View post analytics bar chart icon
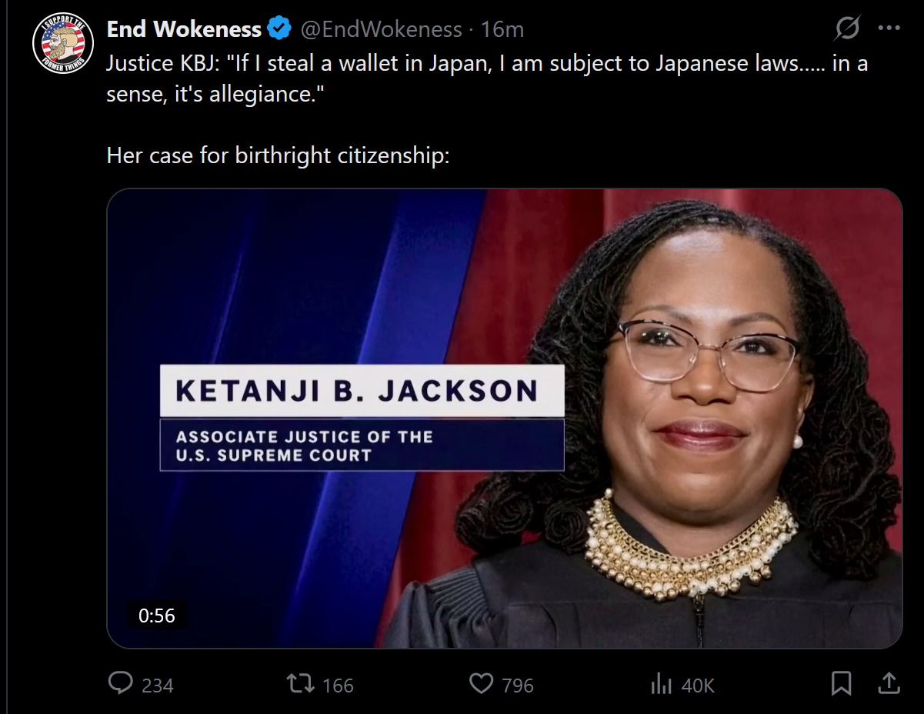 [x=661, y=683]
